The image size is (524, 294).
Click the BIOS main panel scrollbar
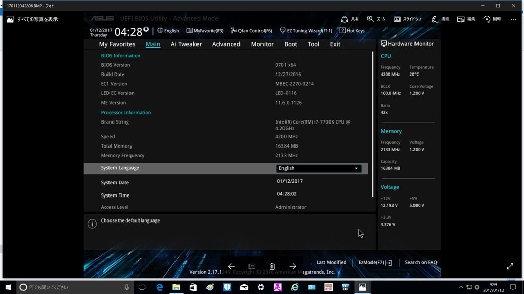373,124
